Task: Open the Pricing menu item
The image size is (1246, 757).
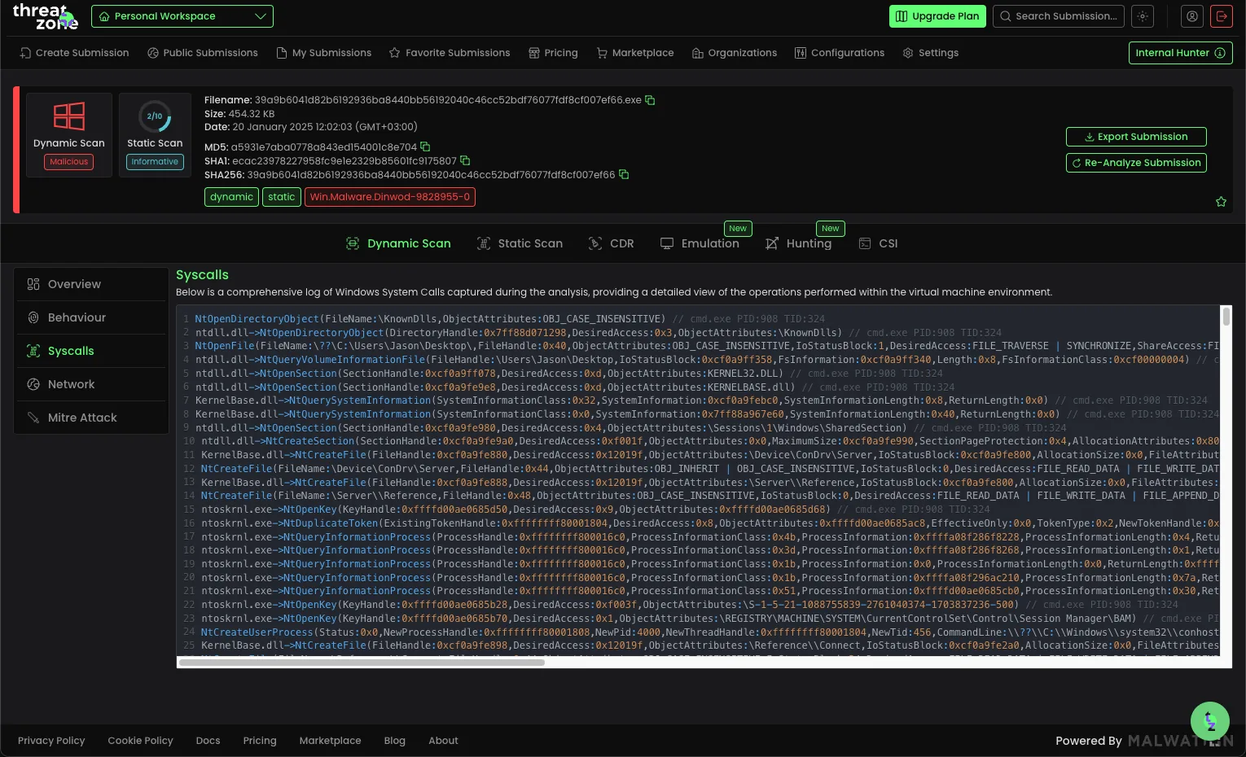Action: tap(553, 53)
